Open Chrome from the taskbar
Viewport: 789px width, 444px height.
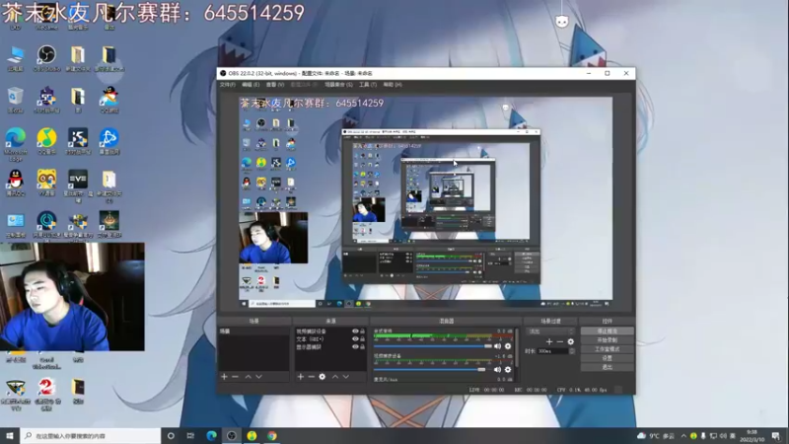click(x=272, y=436)
